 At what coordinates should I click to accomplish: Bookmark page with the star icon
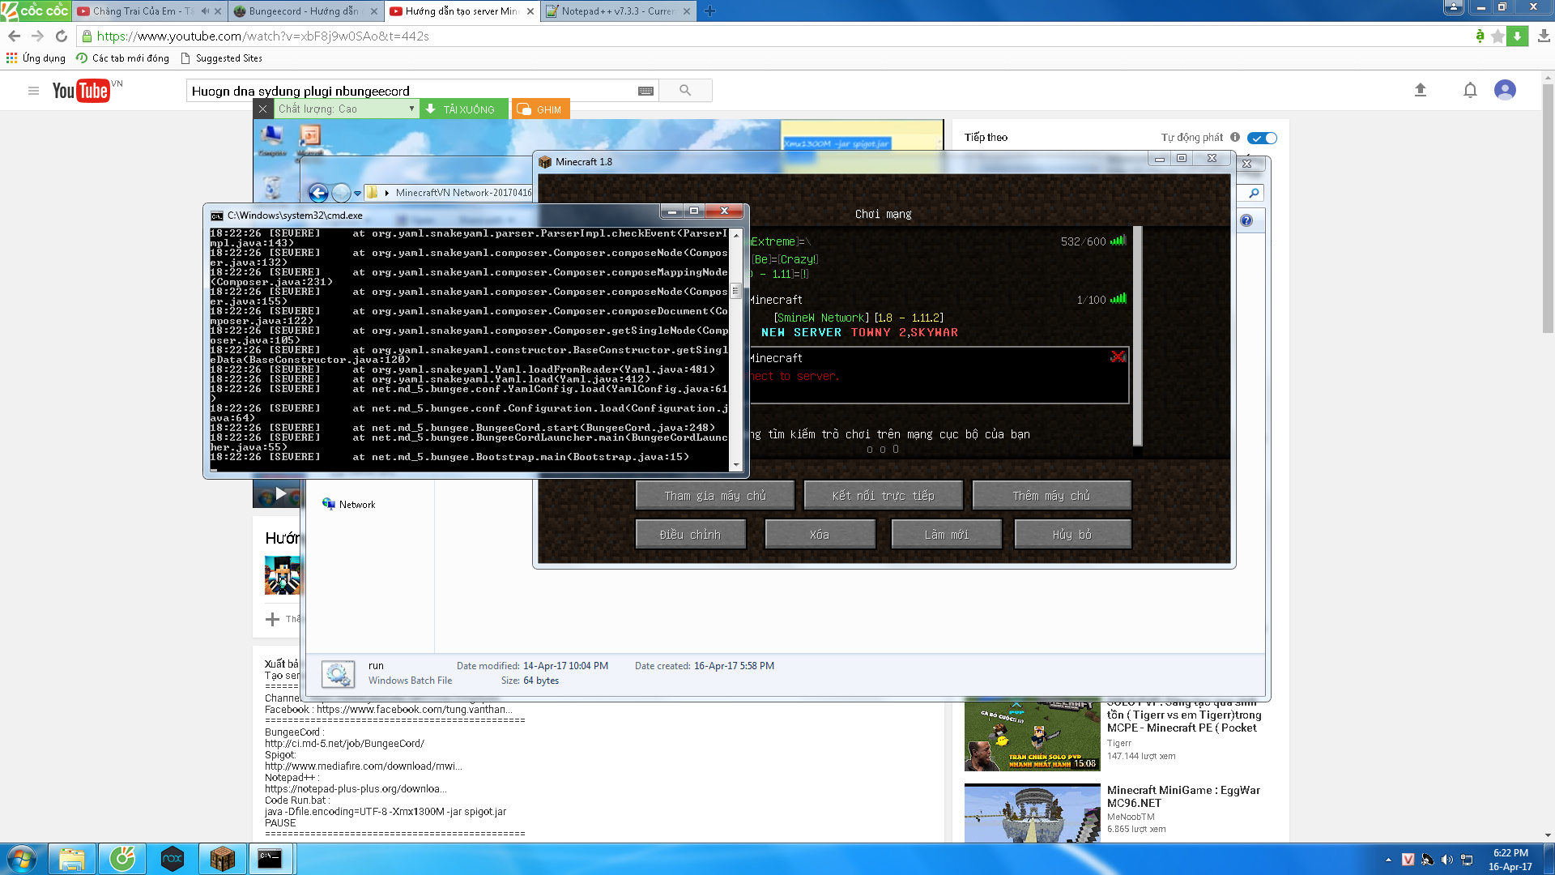click(x=1497, y=36)
